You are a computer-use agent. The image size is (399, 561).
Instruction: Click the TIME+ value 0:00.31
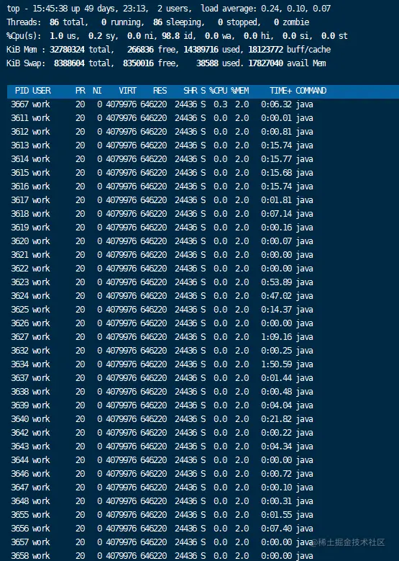tap(277, 501)
